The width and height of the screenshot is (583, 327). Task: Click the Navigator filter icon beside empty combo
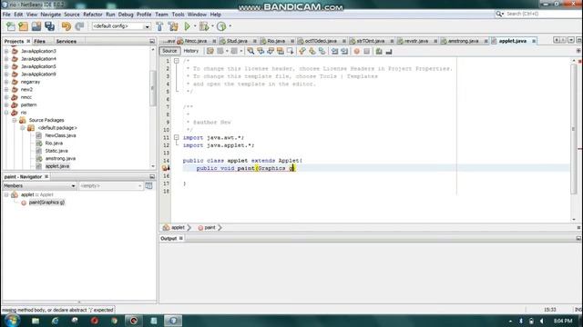point(149,185)
